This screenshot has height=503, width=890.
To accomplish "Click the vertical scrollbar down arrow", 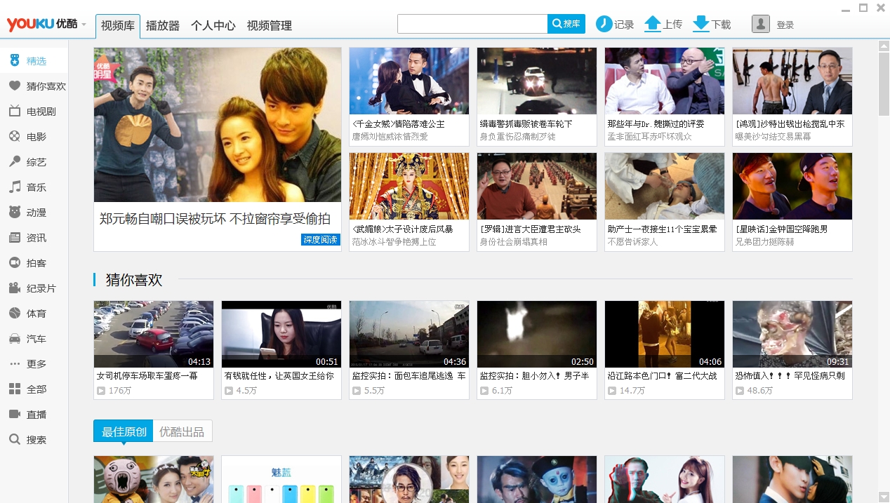I will tap(883, 497).
